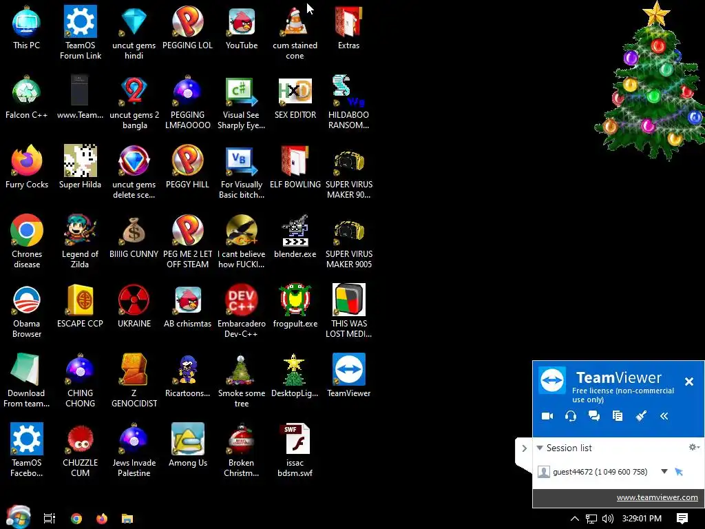Click the TeamViewer whiteboard pen icon
Image resolution: width=705 pixels, height=529 pixels.
(641, 416)
